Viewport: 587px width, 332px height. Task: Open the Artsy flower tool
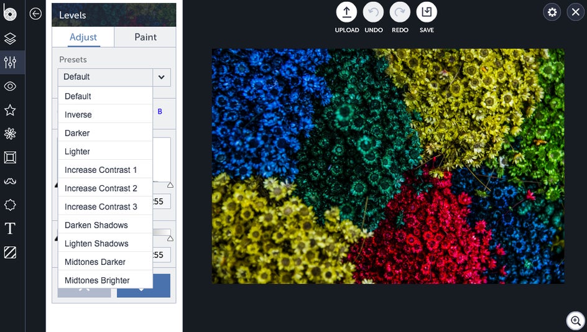[x=10, y=134]
